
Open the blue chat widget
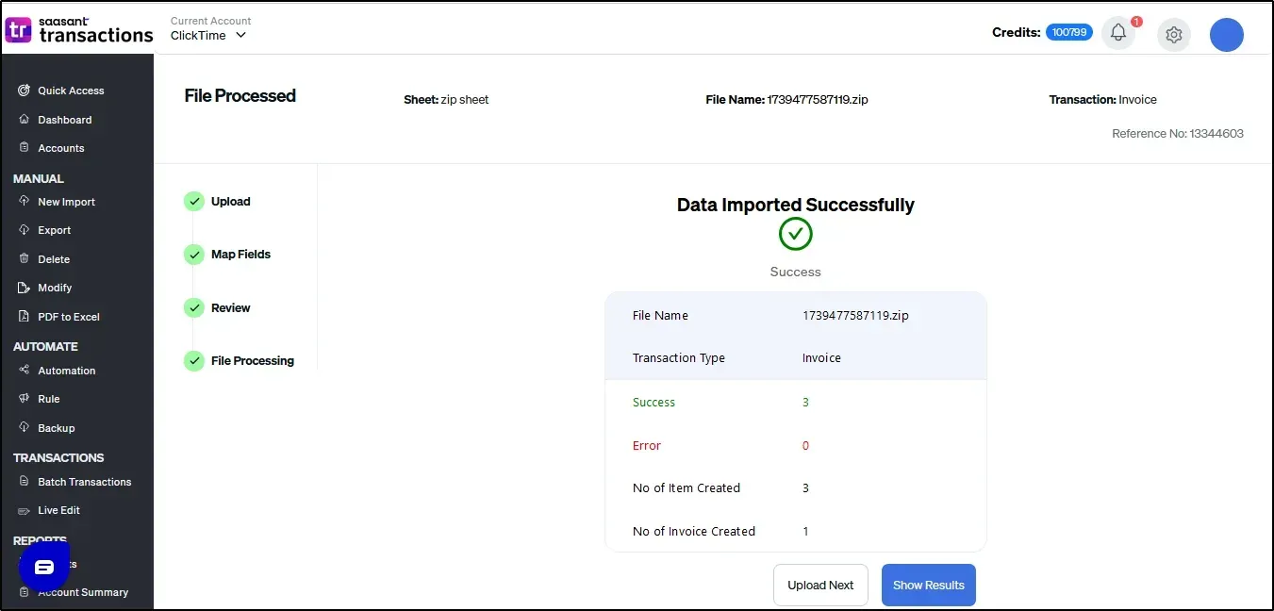[44, 568]
